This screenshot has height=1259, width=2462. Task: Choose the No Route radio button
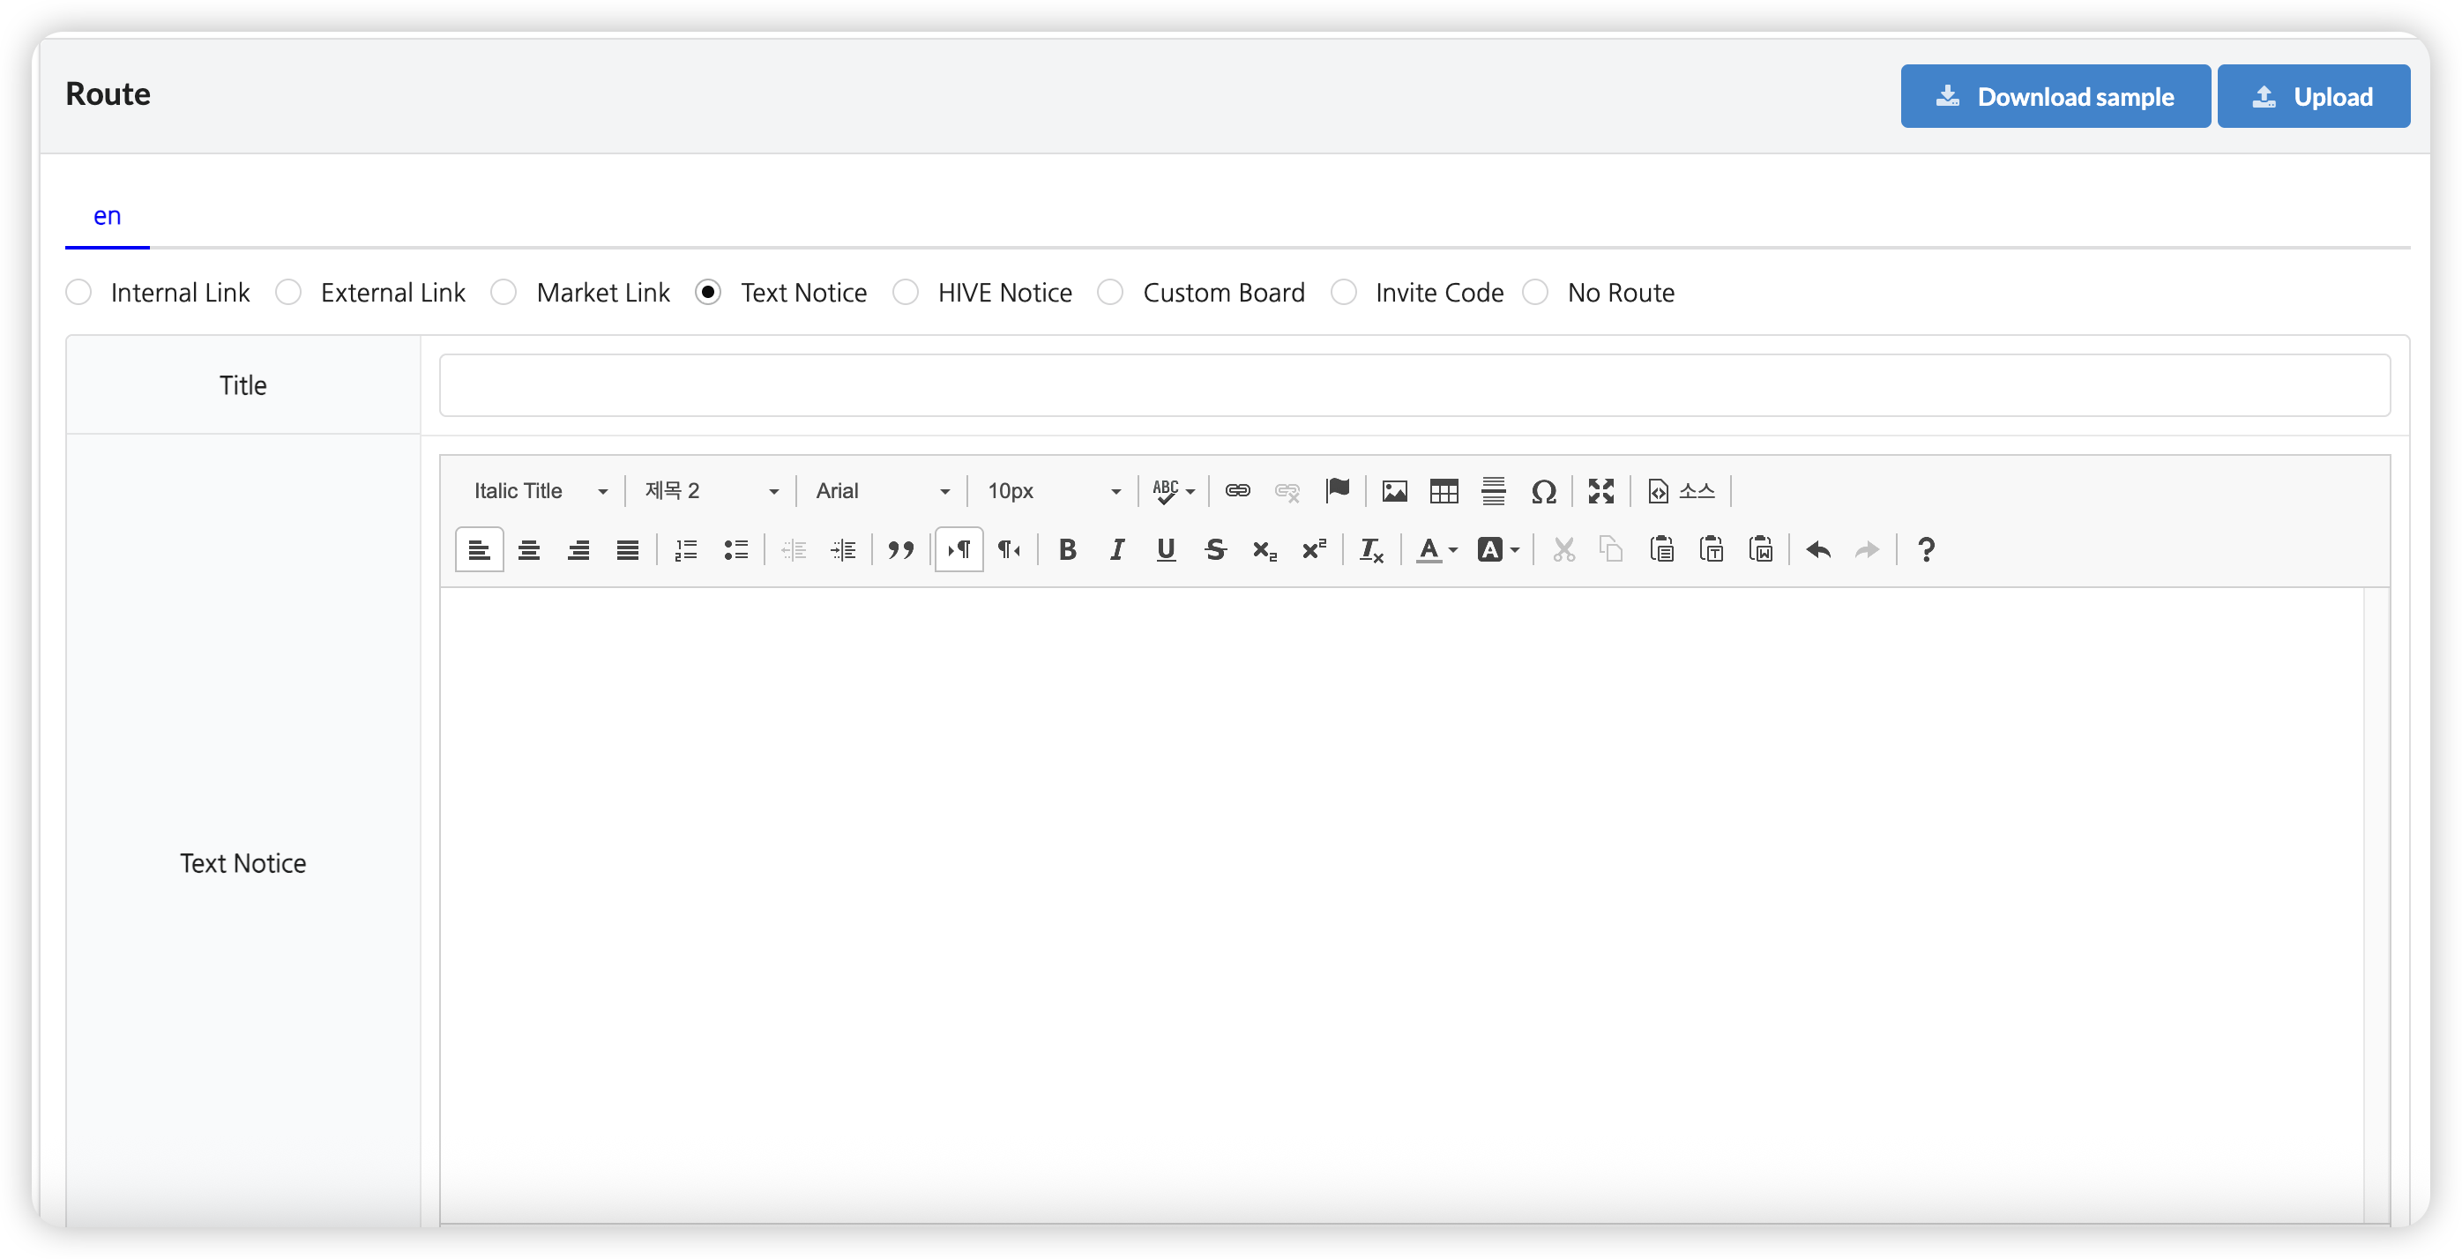[x=1535, y=293]
